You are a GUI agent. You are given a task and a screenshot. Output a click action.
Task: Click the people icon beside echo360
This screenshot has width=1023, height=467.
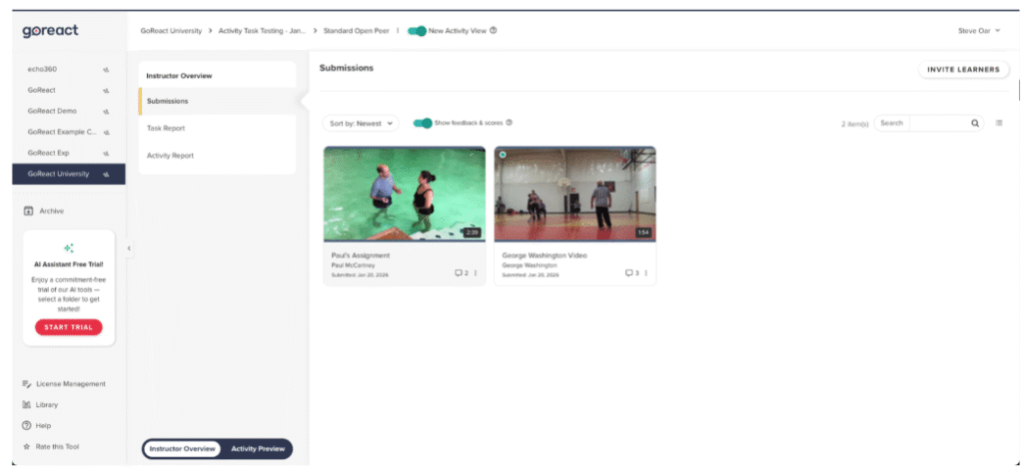[x=106, y=69]
